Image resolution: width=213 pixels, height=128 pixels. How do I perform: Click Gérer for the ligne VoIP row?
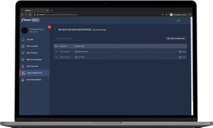point(182,57)
